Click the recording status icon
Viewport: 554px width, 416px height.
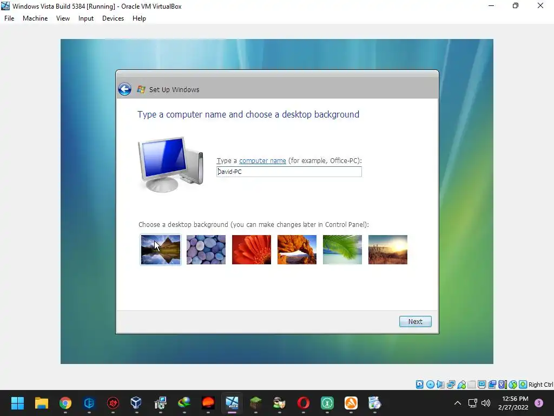point(492,384)
